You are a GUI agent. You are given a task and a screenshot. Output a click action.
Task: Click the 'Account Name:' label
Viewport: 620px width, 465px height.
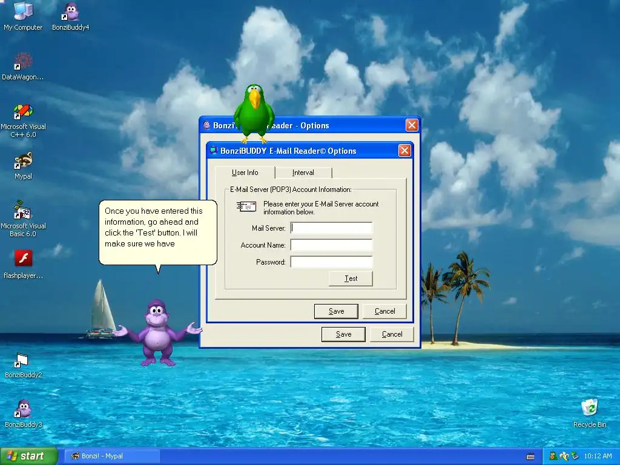coord(263,245)
